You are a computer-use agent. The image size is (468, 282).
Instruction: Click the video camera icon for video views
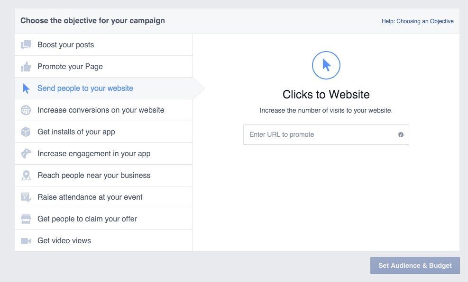[26, 241]
